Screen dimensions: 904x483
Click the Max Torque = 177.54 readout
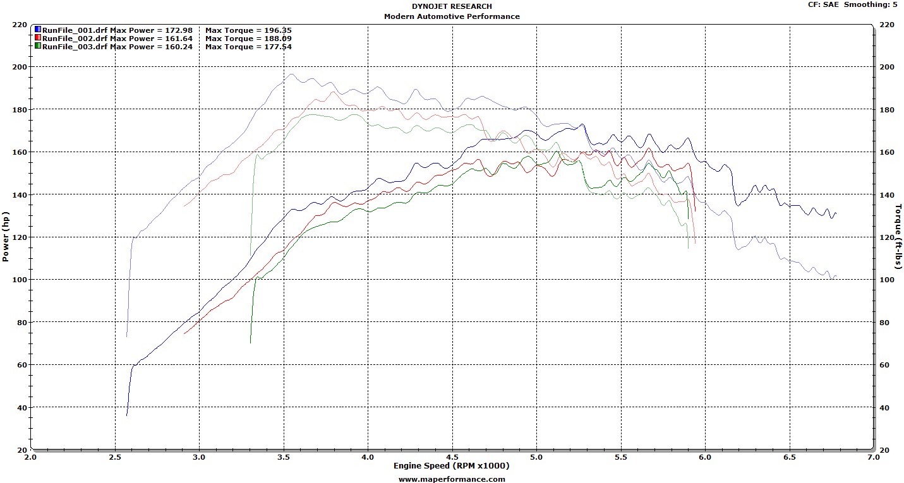(248, 46)
